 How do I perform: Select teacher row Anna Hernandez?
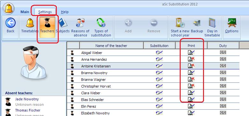pyautogui.click(x=153, y=59)
